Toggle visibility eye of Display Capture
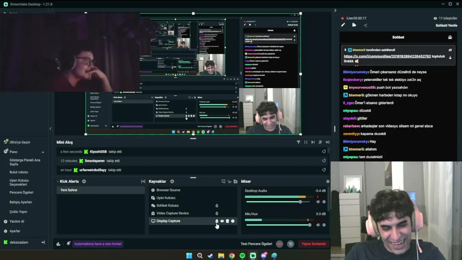This screenshot has height=260, width=462. (x=222, y=221)
